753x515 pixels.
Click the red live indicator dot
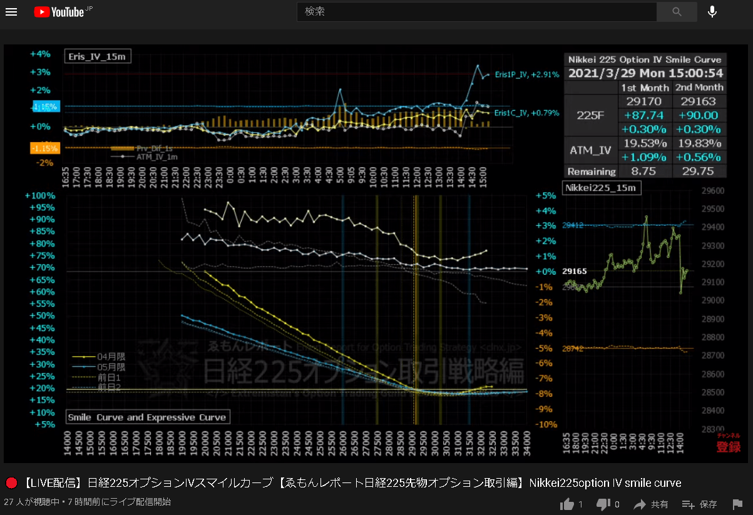(11, 483)
